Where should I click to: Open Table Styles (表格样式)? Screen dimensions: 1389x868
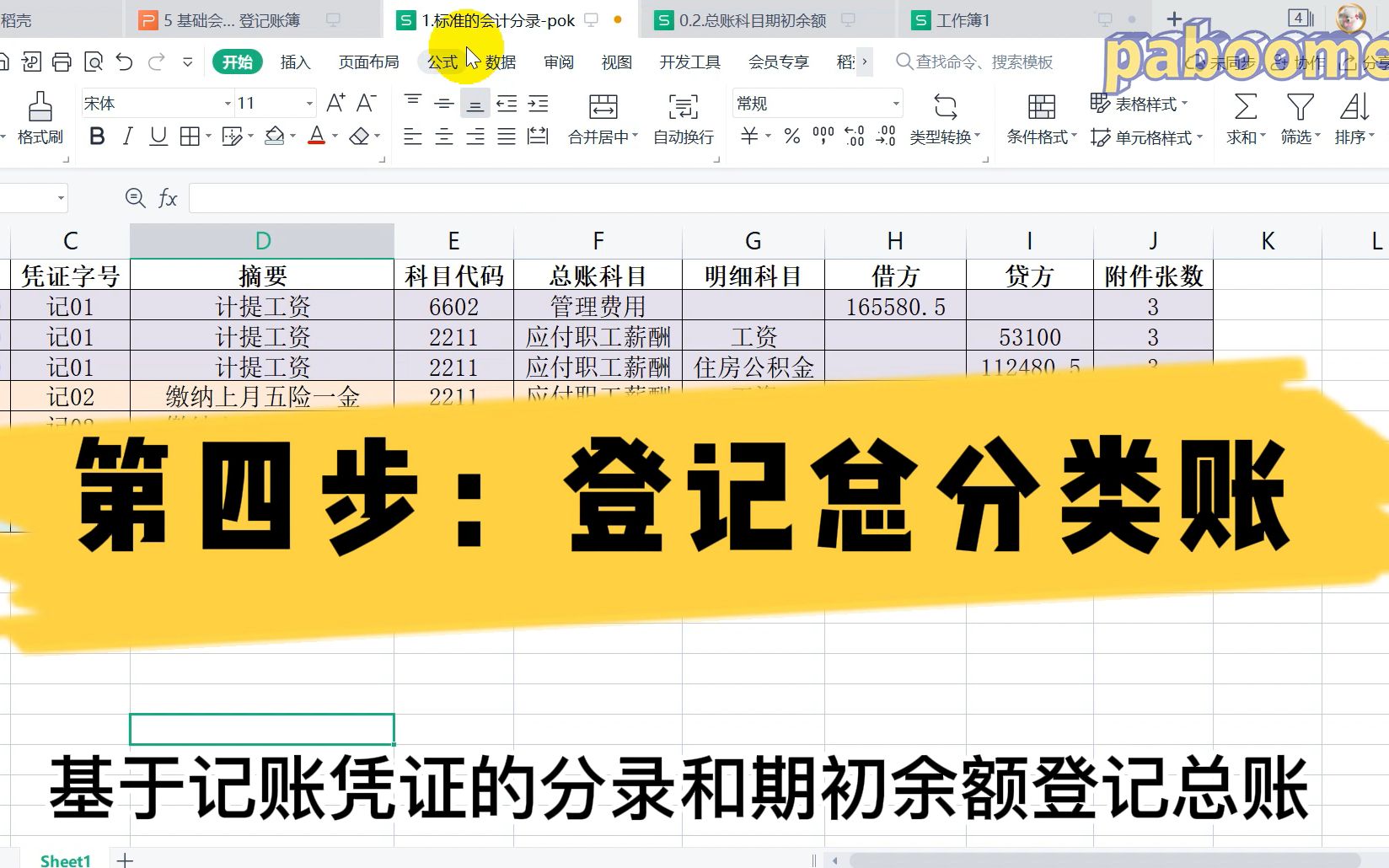tap(1140, 104)
